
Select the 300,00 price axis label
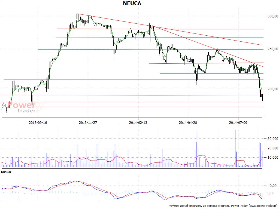tap(273, 16)
